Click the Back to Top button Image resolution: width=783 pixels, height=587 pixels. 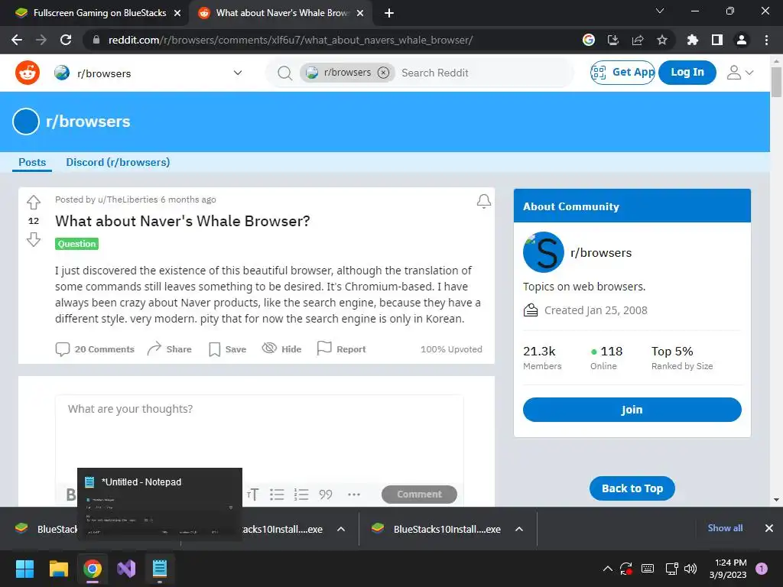tap(632, 488)
